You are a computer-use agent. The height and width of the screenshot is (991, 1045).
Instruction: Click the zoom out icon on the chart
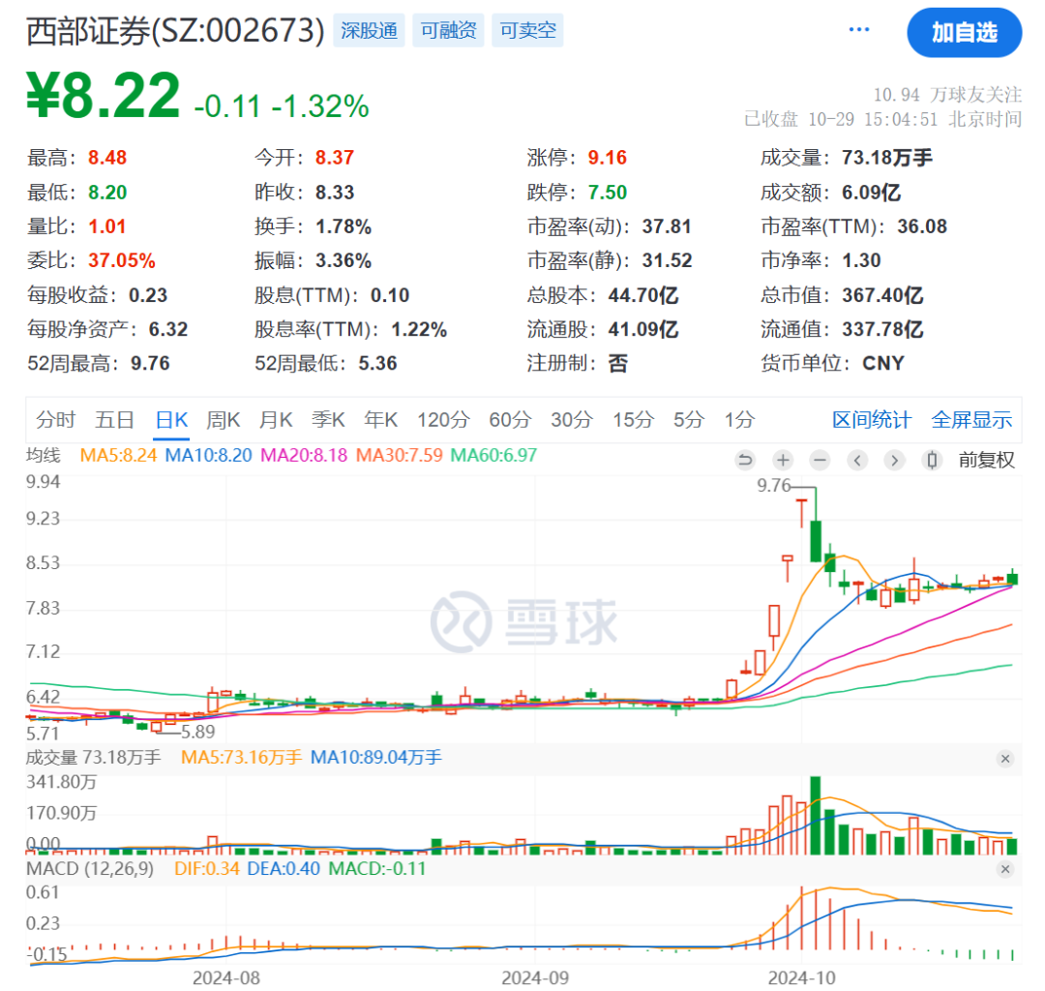(820, 461)
